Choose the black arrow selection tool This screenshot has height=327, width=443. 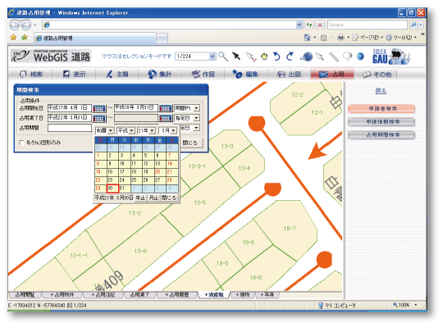(236, 57)
